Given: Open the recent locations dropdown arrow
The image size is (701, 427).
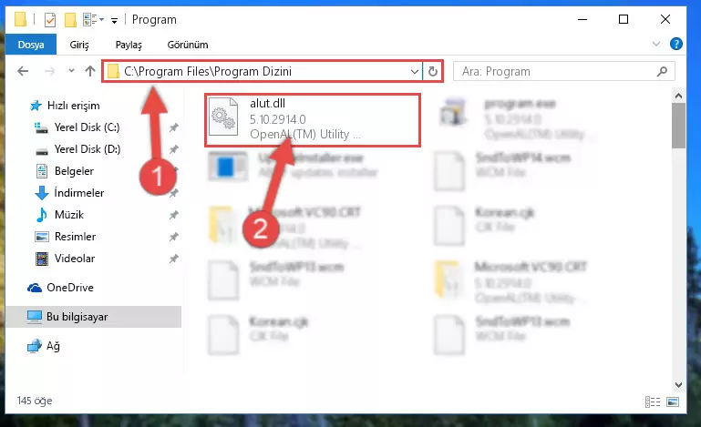Looking at the screenshot, I should click(71, 71).
